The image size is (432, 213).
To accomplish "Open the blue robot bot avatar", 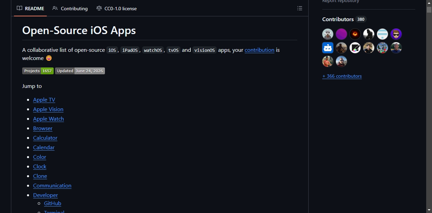I will (328, 48).
